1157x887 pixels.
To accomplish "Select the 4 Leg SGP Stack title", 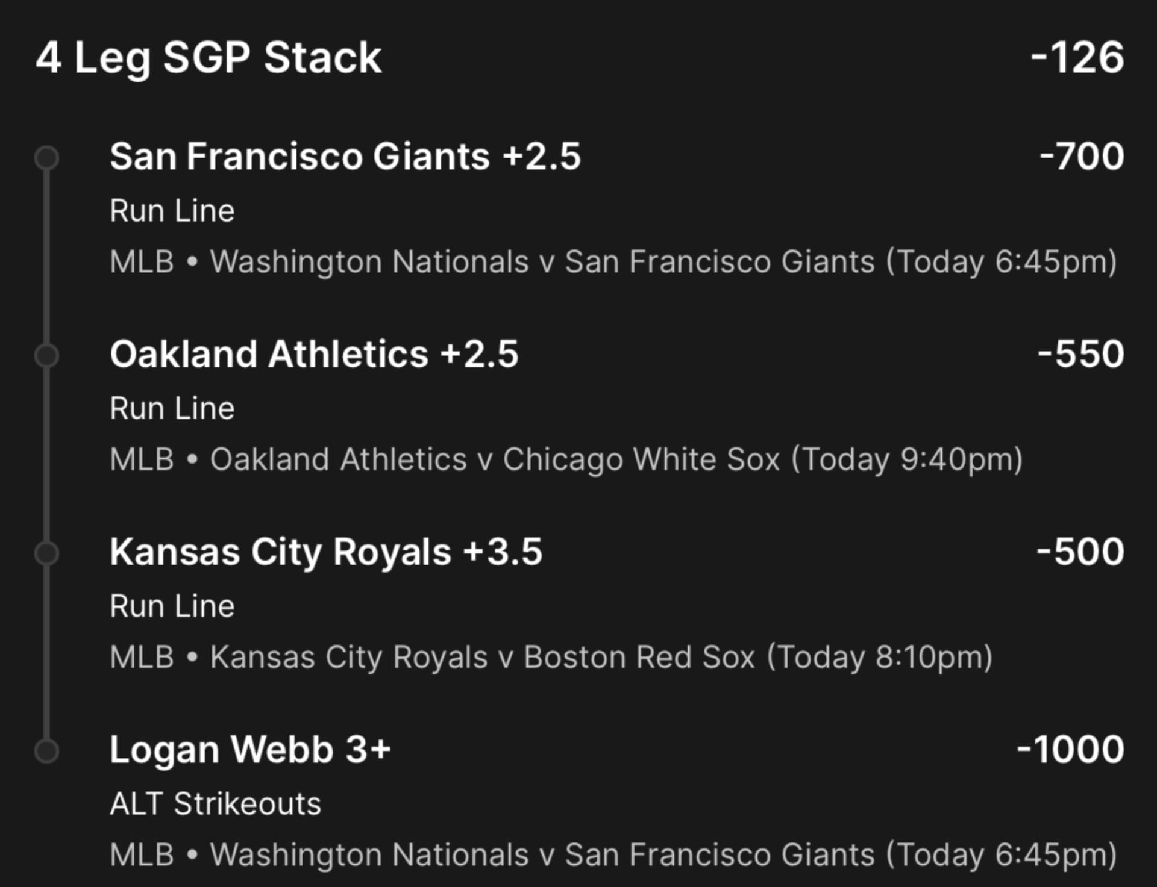I will [209, 58].
